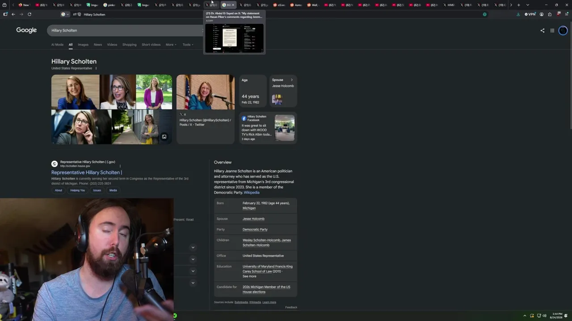
Task: Switch to the AI Mode tab
Action: click(x=57, y=45)
